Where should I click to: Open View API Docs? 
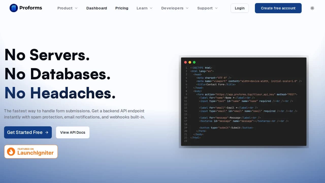(x=73, y=132)
